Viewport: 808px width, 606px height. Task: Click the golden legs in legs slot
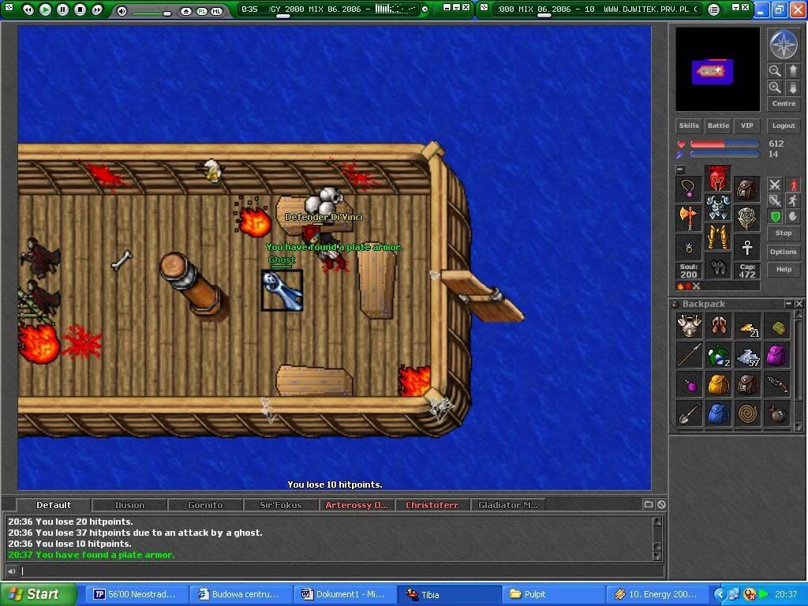[718, 237]
